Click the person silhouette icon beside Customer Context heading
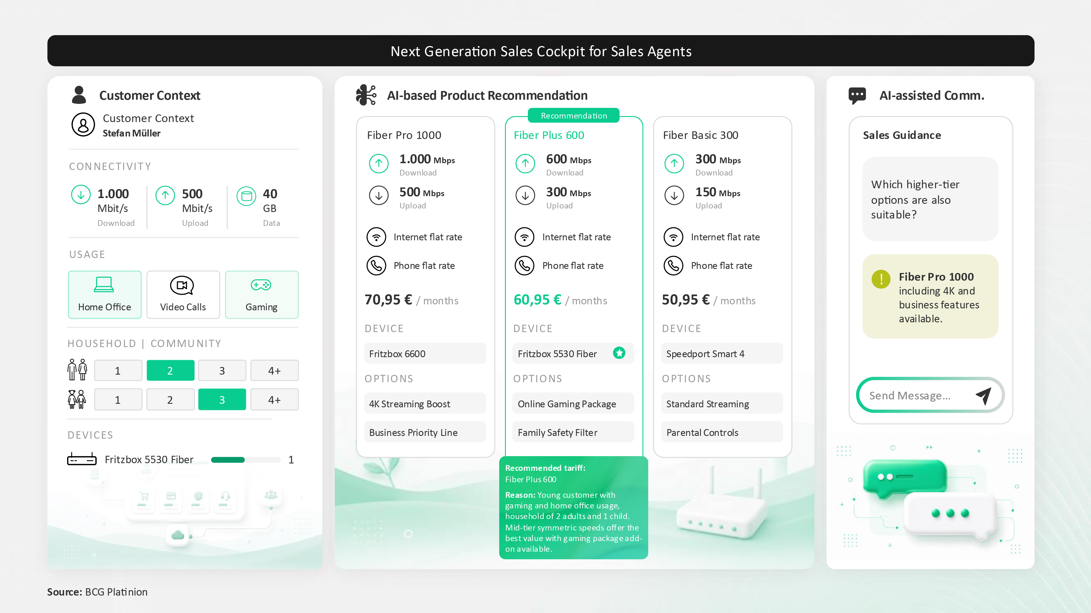Viewport: 1091px width, 613px height. click(79, 95)
